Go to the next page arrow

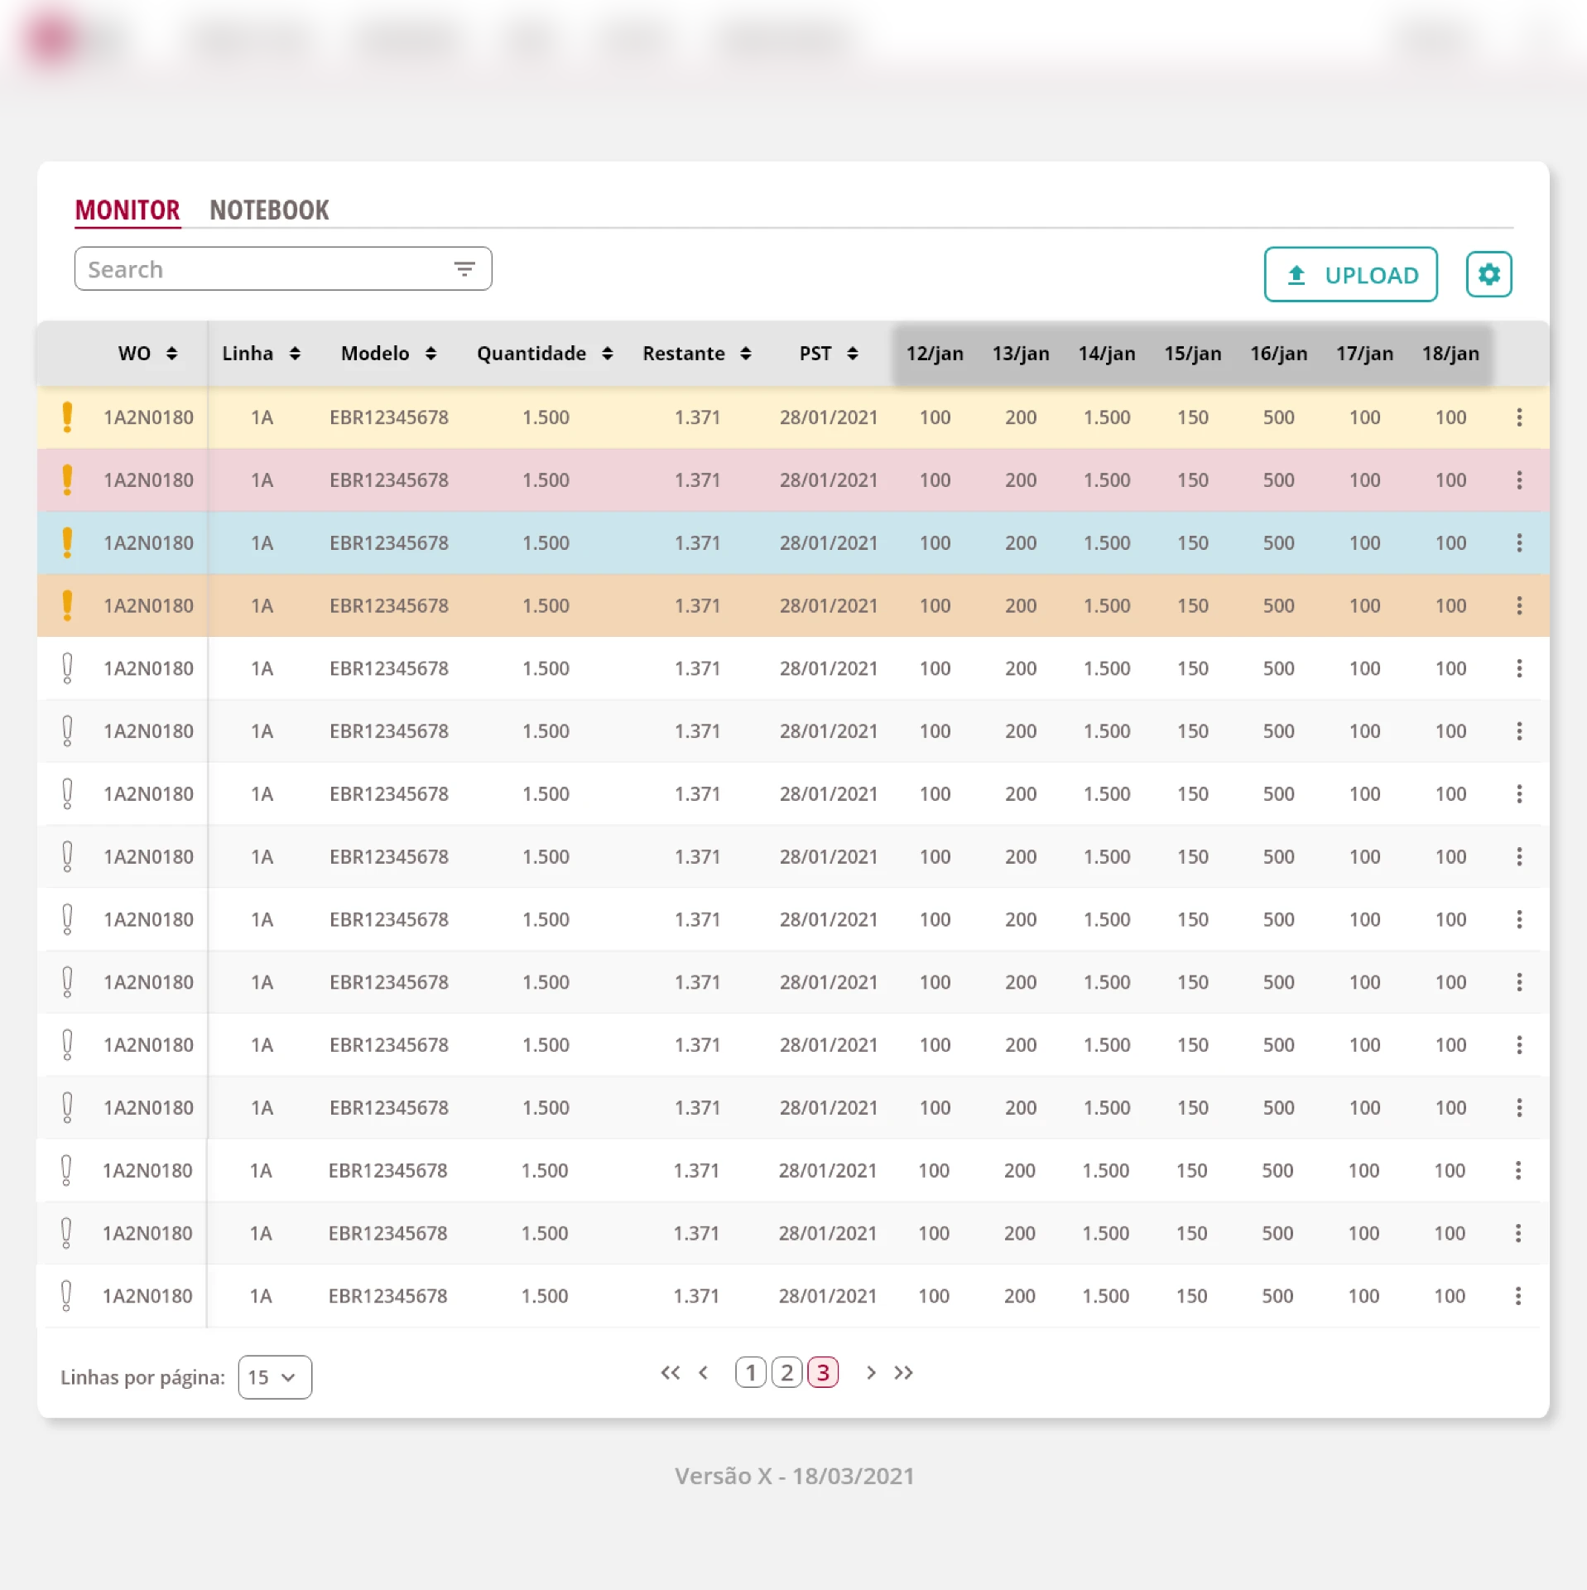pyautogui.click(x=871, y=1373)
